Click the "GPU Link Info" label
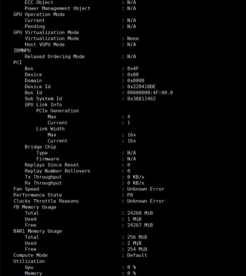The width and height of the screenshot is (246, 276). click(43, 105)
